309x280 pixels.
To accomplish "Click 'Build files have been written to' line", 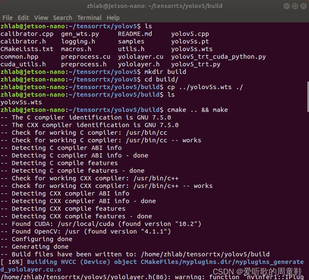I will click(x=135, y=254).
